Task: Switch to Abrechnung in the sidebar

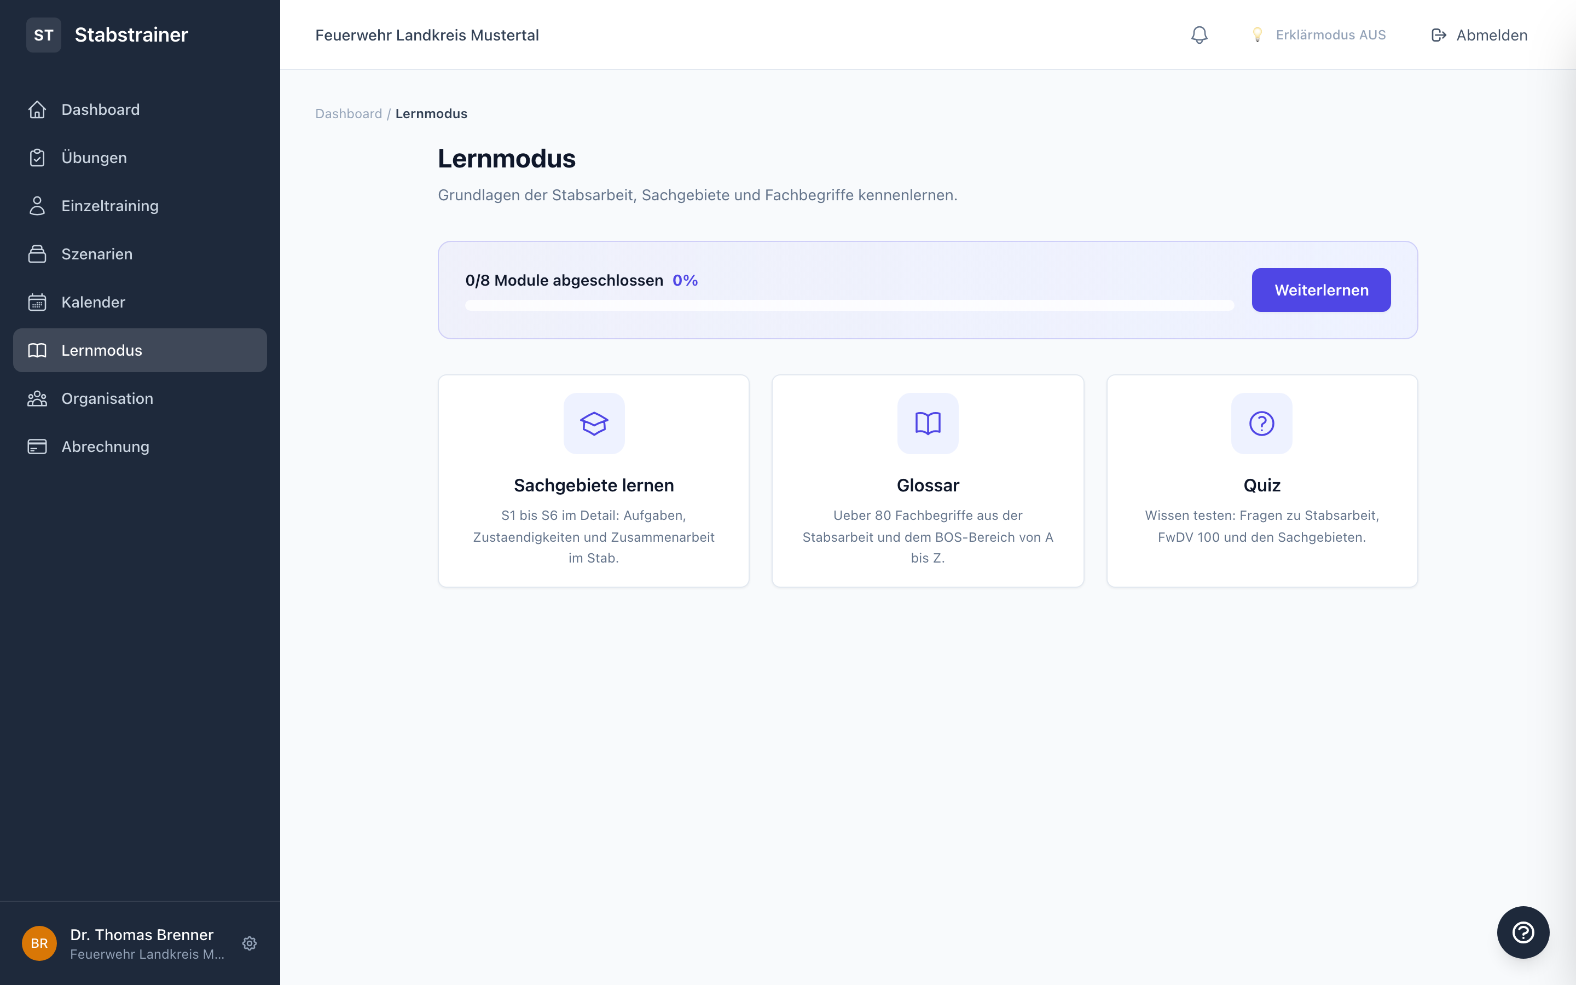Action: click(x=106, y=446)
